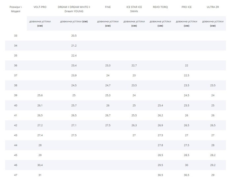Click the PRO ICE column header
This screenshot has height=182, width=231.
(186, 7)
